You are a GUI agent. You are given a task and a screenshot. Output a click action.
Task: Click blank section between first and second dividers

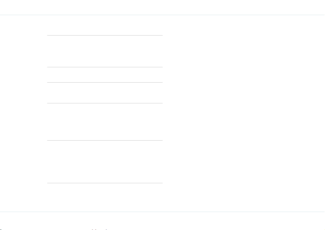pos(105,51)
